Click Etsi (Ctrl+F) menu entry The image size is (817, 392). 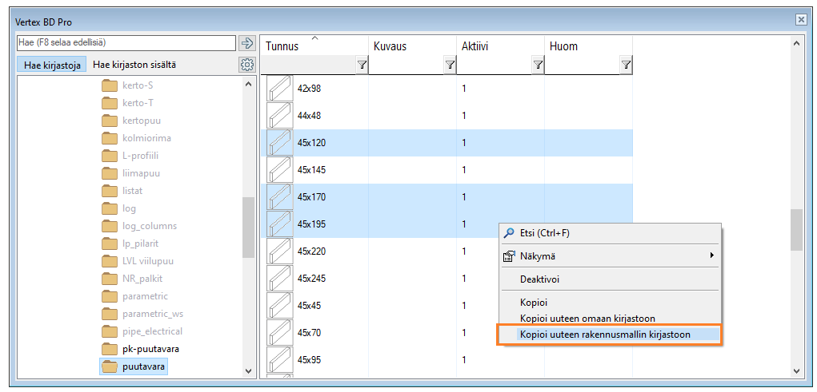[544, 233]
